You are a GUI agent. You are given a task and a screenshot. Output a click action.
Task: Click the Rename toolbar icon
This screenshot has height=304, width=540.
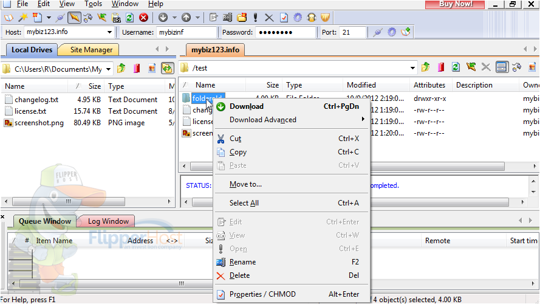(x=228, y=17)
